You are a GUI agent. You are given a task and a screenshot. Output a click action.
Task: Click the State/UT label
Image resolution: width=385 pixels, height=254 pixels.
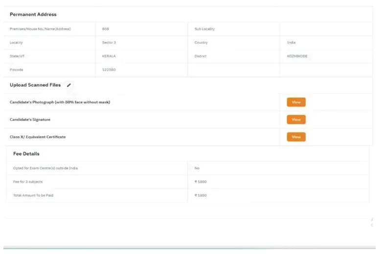pos(17,56)
